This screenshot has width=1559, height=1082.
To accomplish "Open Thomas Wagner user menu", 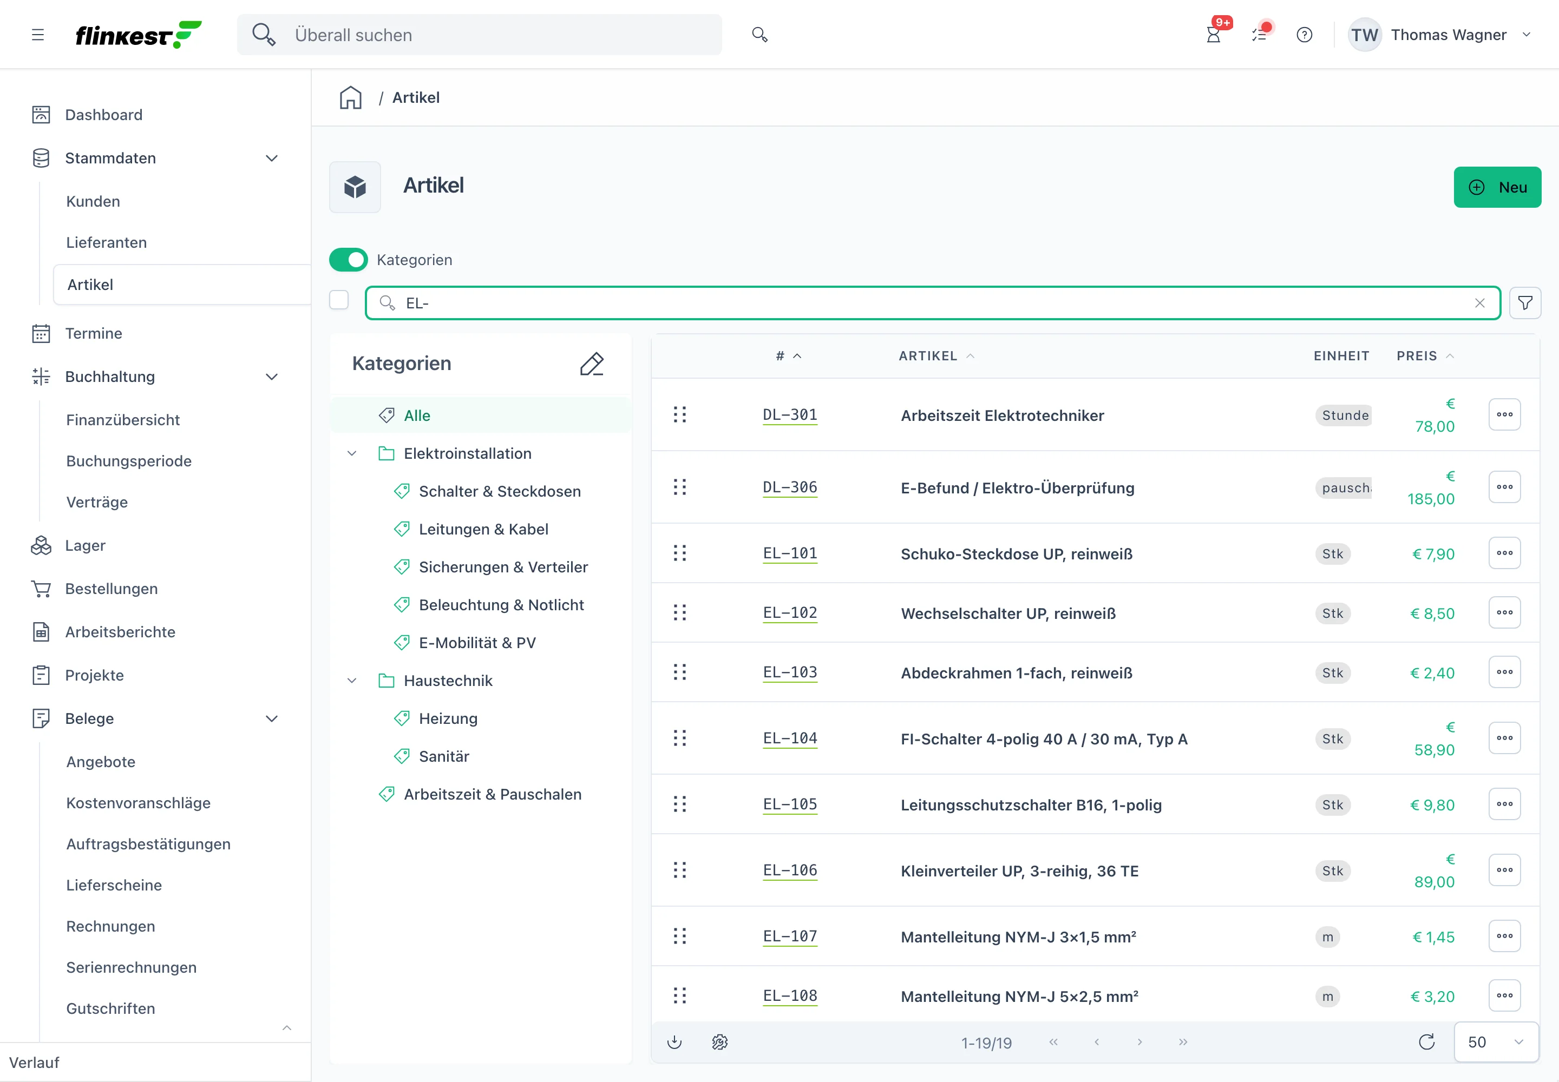I will pyautogui.click(x=1440, y=35).
